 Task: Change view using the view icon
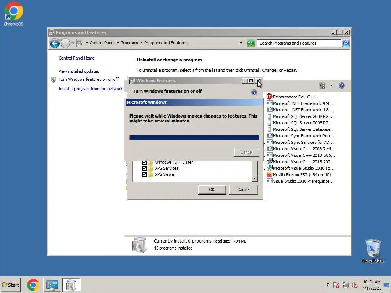click(322, 85)
